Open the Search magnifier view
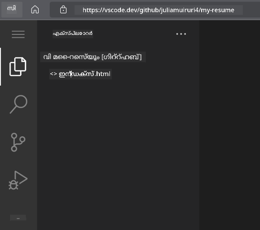Image resolution: width=260 pixels, height=230 pixels. [x=19, y=104]
